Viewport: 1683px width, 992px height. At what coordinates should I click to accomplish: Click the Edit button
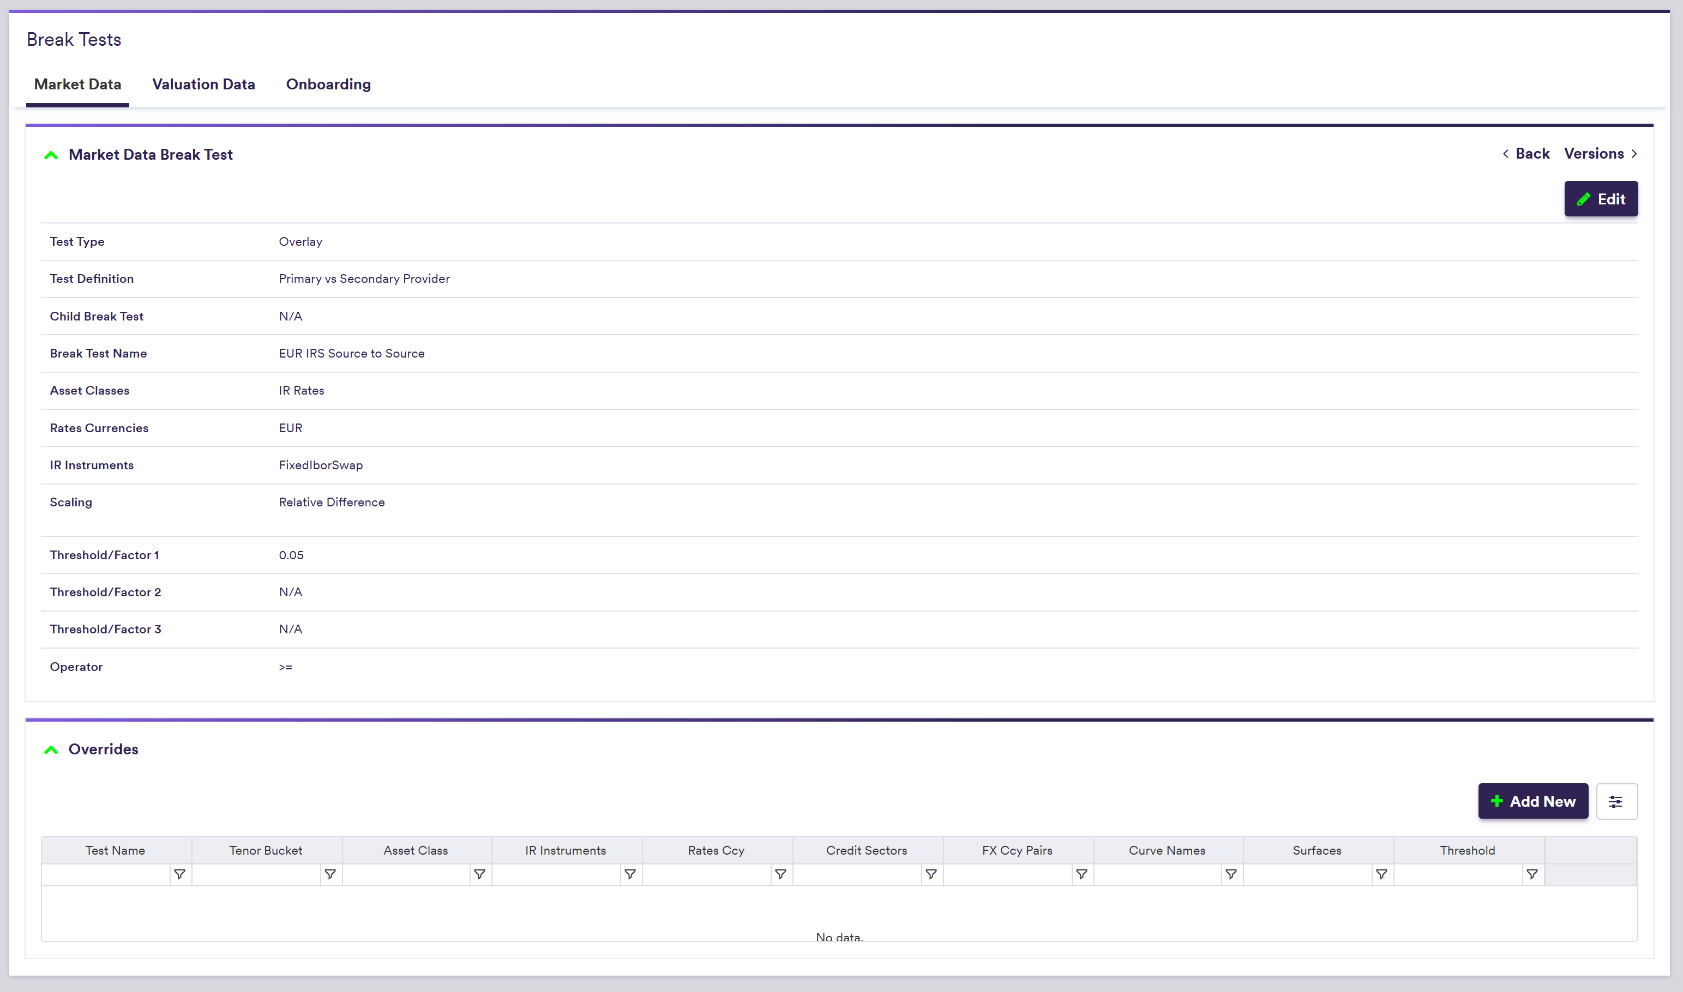[1601, 199]
